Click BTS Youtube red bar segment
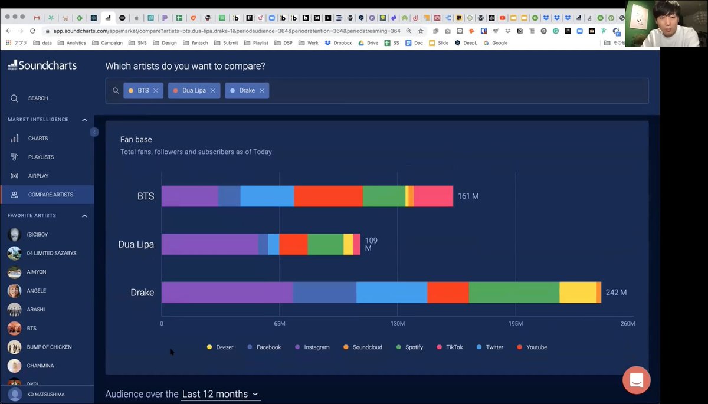Viewport: 708px width, 404px height. [x=328, y=196]
